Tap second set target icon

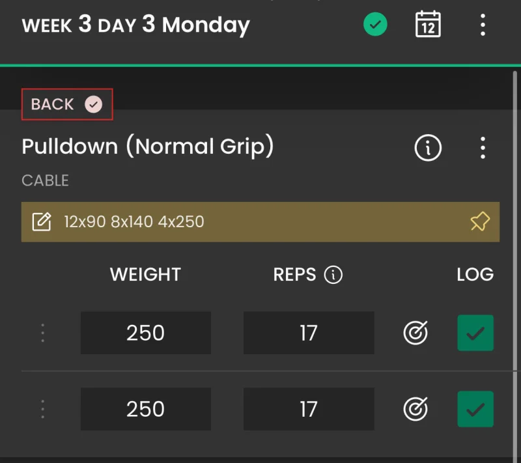click(x=415, y=409)
